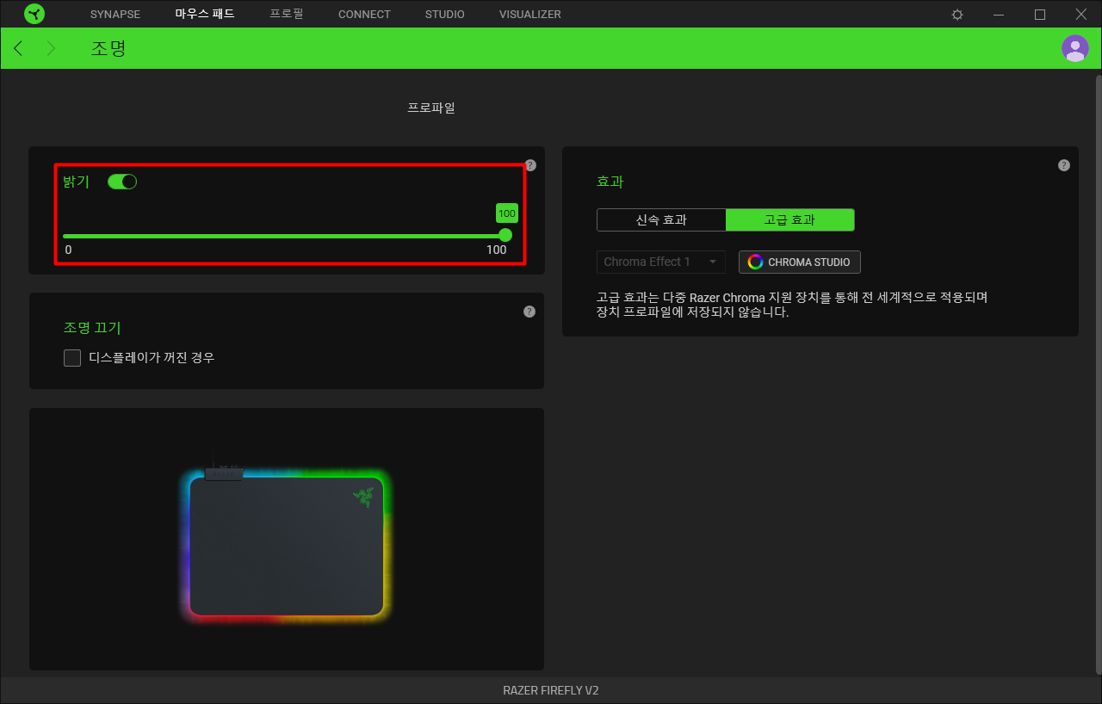Click the brightness slider handle
This screenshot has width=1102, height=704.
click(x=505, y=236)
